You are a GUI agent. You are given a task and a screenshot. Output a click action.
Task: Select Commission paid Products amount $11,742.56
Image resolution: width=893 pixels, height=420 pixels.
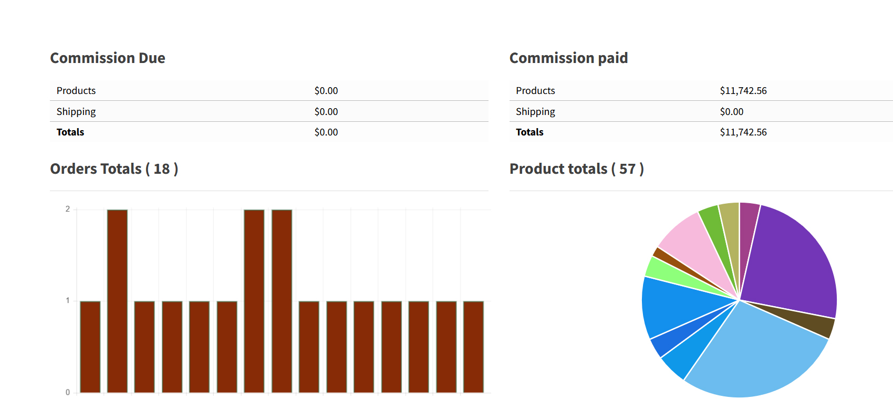point(743,91)
